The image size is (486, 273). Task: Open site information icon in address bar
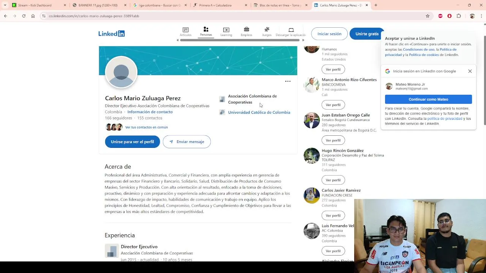click(44, 16)
